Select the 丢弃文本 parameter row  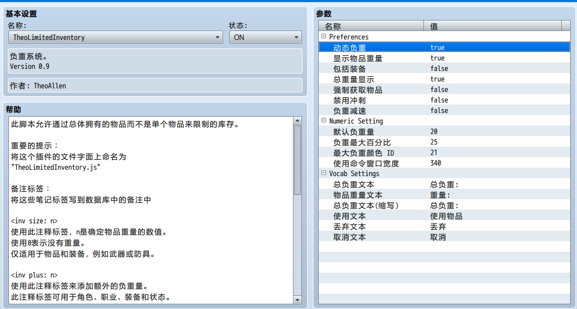pos(444,226)
